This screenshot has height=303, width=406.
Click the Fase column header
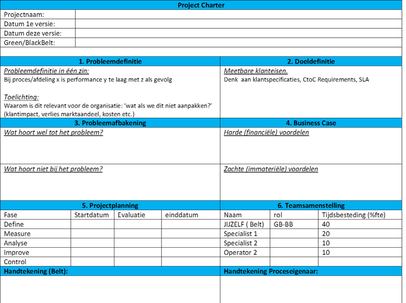click(36, 215)
